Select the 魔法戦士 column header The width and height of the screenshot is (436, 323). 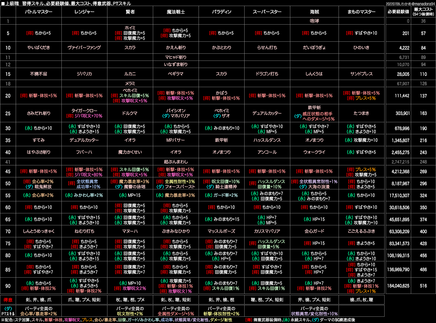click(x=176, y=12)
